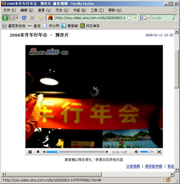Open the 联通实现异地充值 ad link
The image size is (180, 184).
[109, 160]
